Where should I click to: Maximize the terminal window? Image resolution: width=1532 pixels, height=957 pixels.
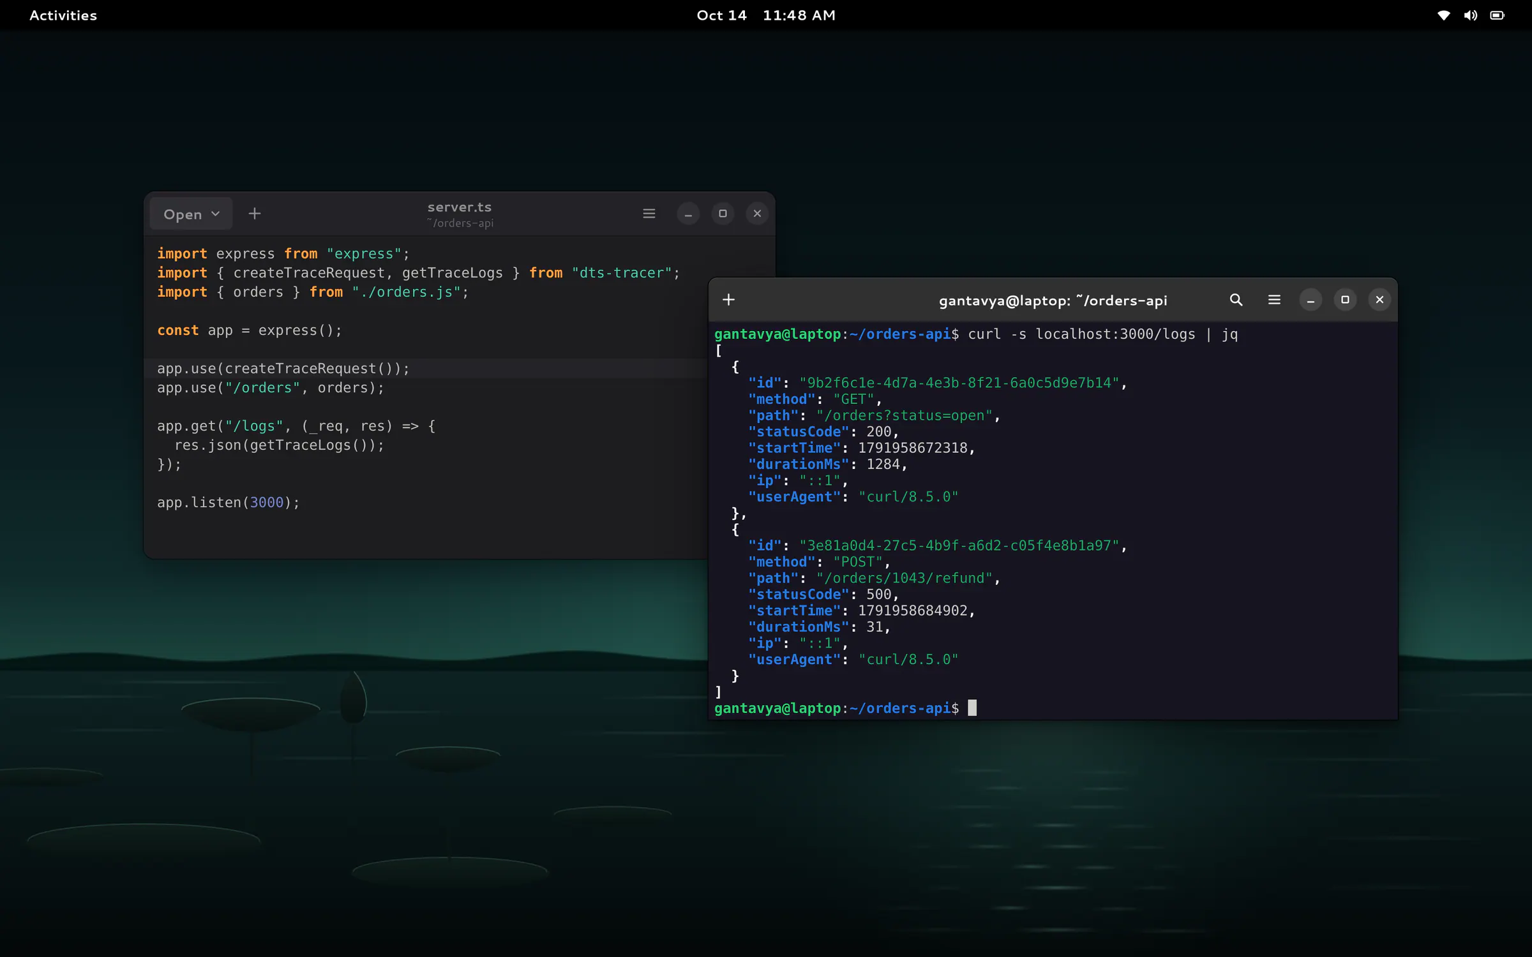click(x=1345, y=300)
